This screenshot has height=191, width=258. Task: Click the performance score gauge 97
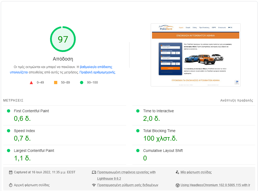(63, 39)
